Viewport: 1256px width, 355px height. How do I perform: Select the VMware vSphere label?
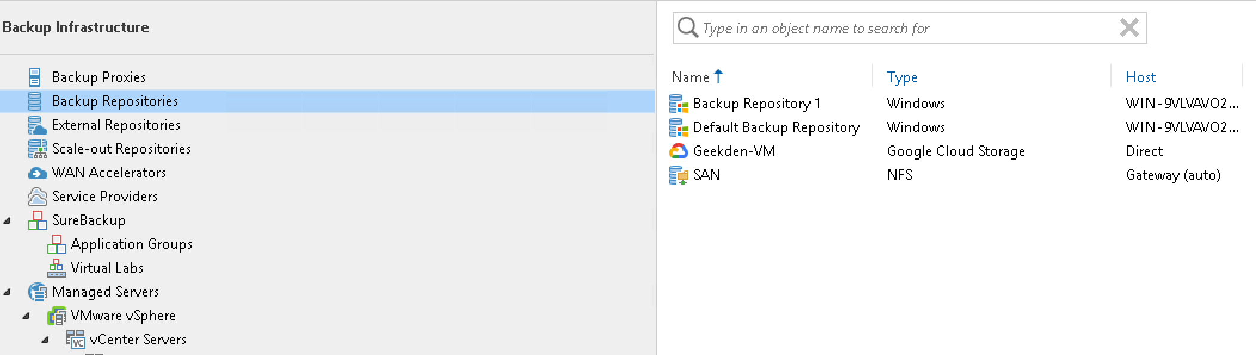pos(123,316)
